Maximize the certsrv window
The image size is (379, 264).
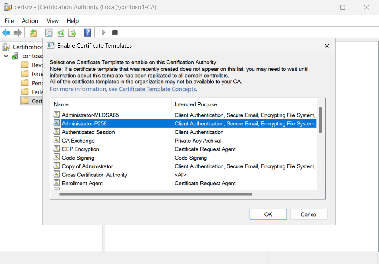tap(342, 7)
